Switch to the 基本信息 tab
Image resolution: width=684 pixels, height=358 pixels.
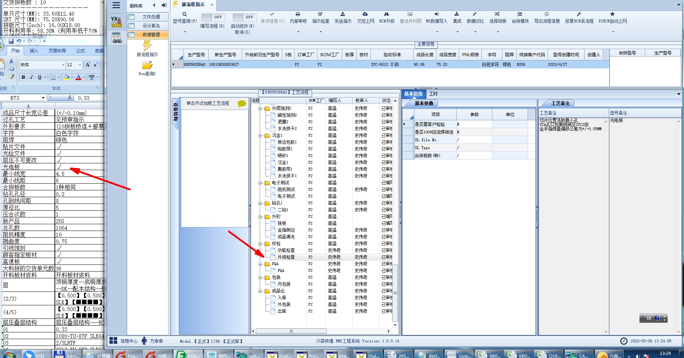[x=413, y=94]
